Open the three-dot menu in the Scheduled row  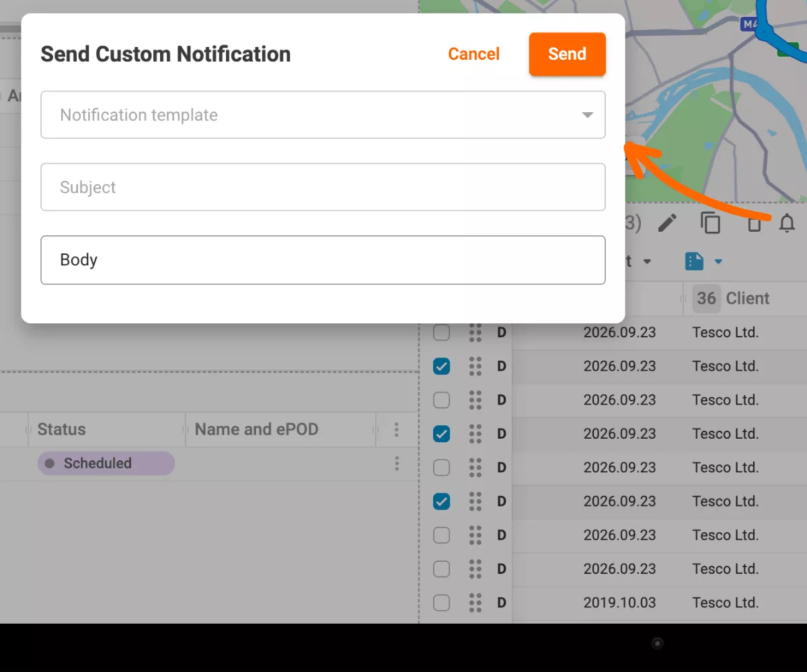click(397, 463)
